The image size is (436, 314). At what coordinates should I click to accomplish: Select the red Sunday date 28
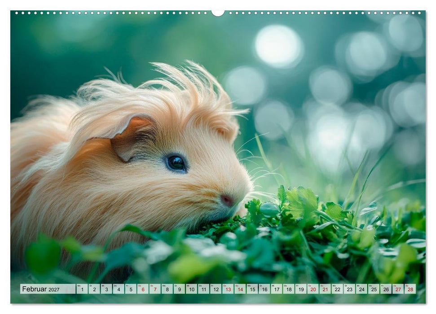click(410, 289)
